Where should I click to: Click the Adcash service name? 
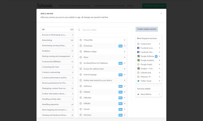point(87,109)
